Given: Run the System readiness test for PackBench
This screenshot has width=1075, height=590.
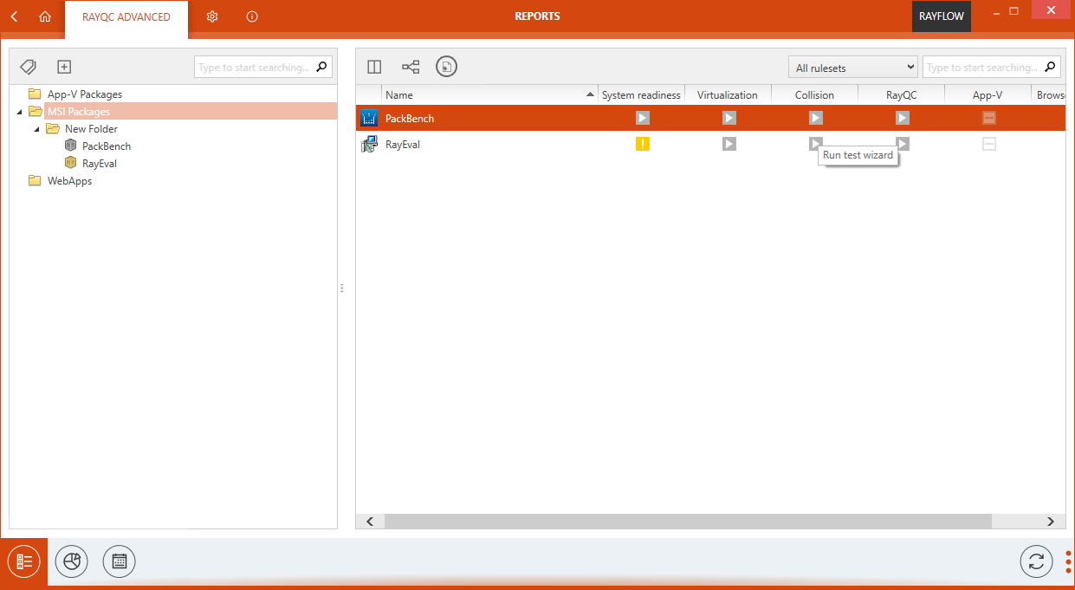Looking at the screenshot, I should pyautogui.click(x=642, y=118).
